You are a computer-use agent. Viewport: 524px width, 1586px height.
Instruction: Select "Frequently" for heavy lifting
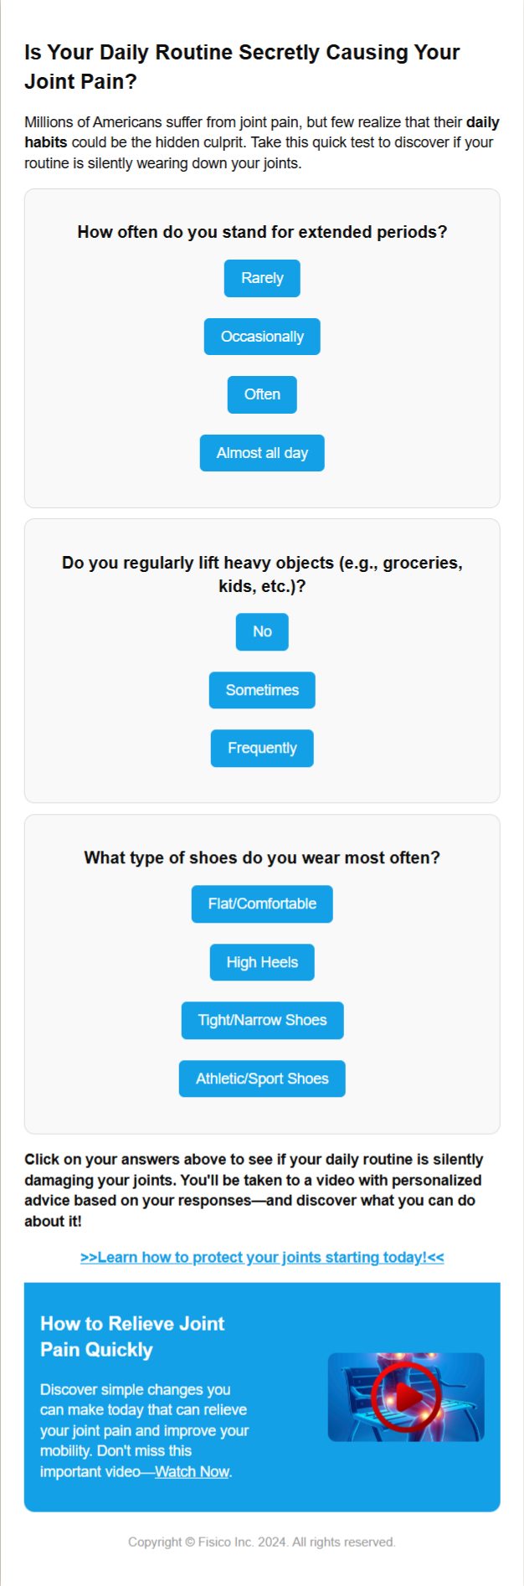point(262,748)
